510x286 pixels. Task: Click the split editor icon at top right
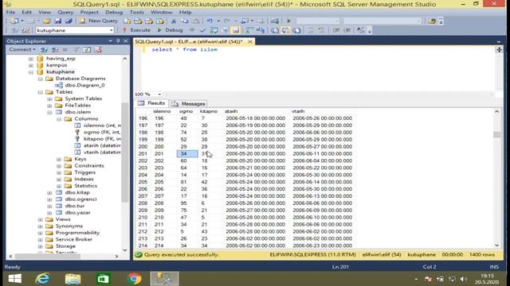[x=499, y=49]
